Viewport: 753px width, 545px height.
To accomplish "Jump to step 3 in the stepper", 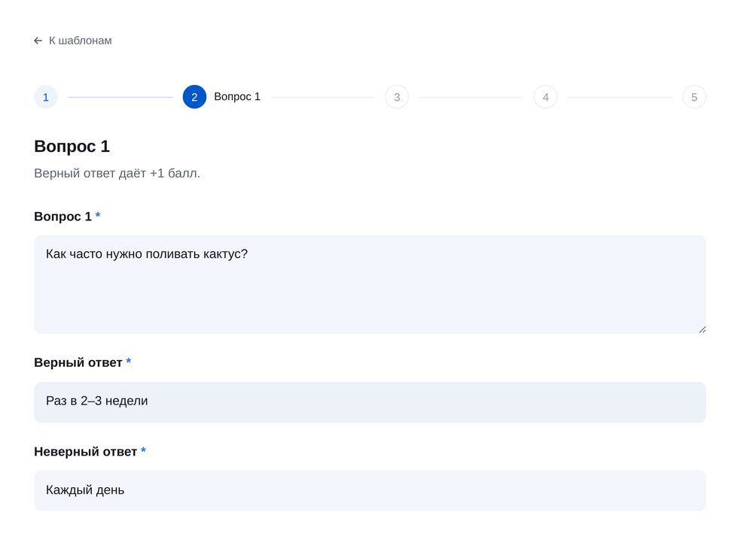I will [x=397, y=97].
